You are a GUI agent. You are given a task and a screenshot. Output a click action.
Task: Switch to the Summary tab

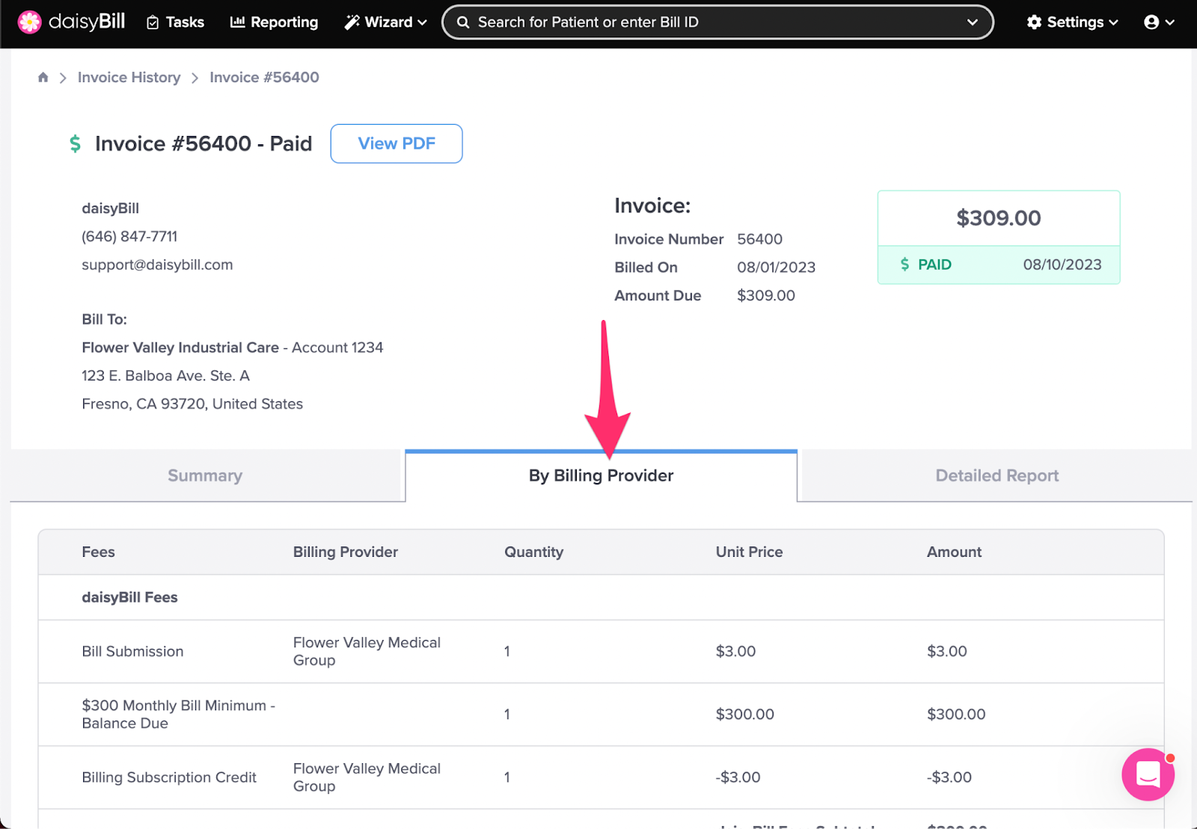coord(205,475)
